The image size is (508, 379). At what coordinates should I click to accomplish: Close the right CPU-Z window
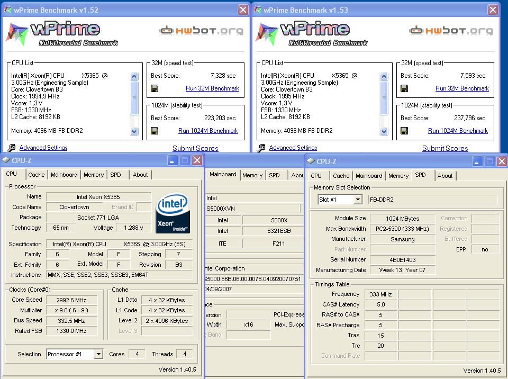coord(502,161)
